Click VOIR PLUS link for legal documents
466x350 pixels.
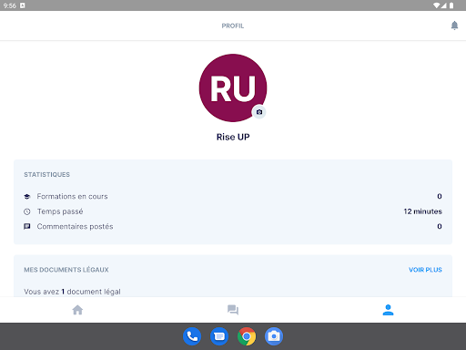[x=425, y=270]
